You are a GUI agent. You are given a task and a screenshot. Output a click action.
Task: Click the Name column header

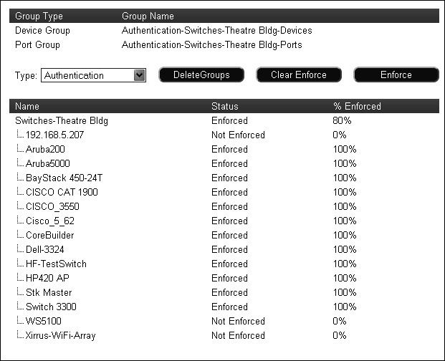click(x=27, y=106)
